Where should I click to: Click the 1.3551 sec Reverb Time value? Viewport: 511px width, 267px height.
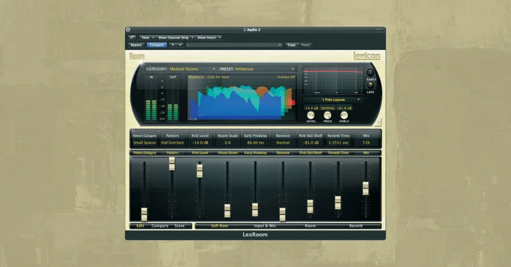(338, 143)
